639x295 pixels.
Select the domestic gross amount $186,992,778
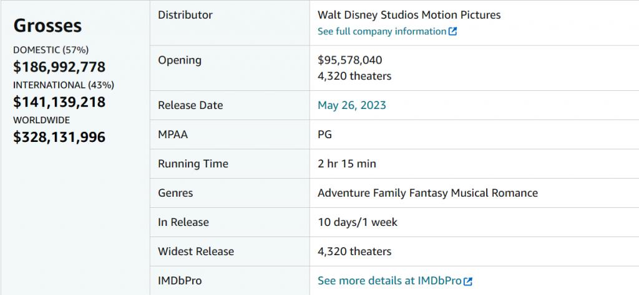[59, 67]
